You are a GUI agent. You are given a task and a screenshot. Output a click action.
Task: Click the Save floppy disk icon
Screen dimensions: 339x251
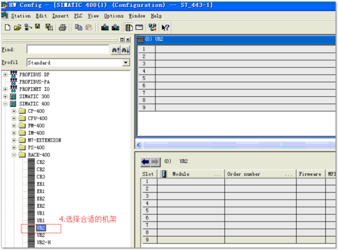tap(38, 27)
